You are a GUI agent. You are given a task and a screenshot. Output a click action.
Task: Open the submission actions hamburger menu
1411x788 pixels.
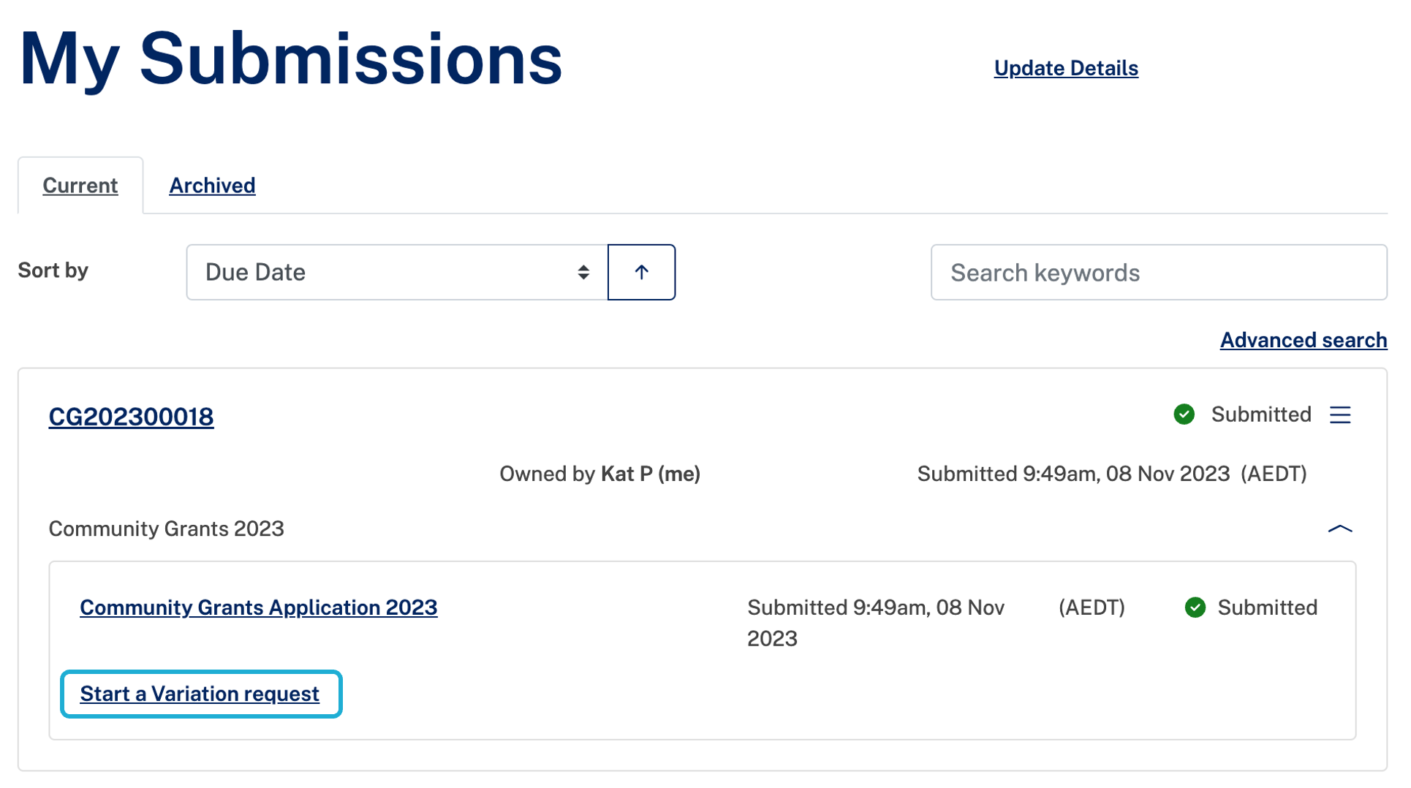(x=1339, y=414)
